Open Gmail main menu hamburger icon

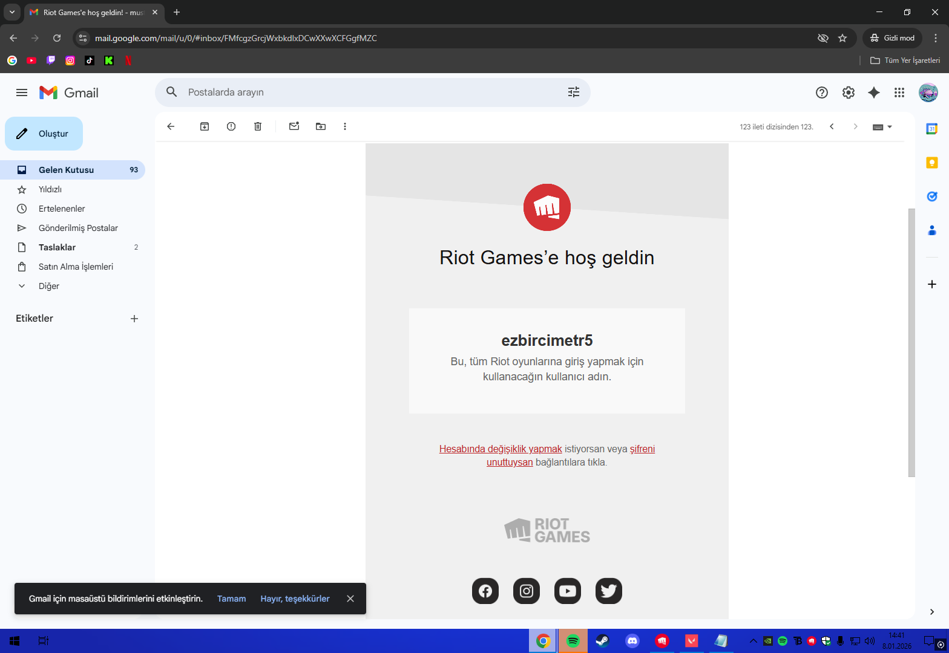click(x=22, y=93)
